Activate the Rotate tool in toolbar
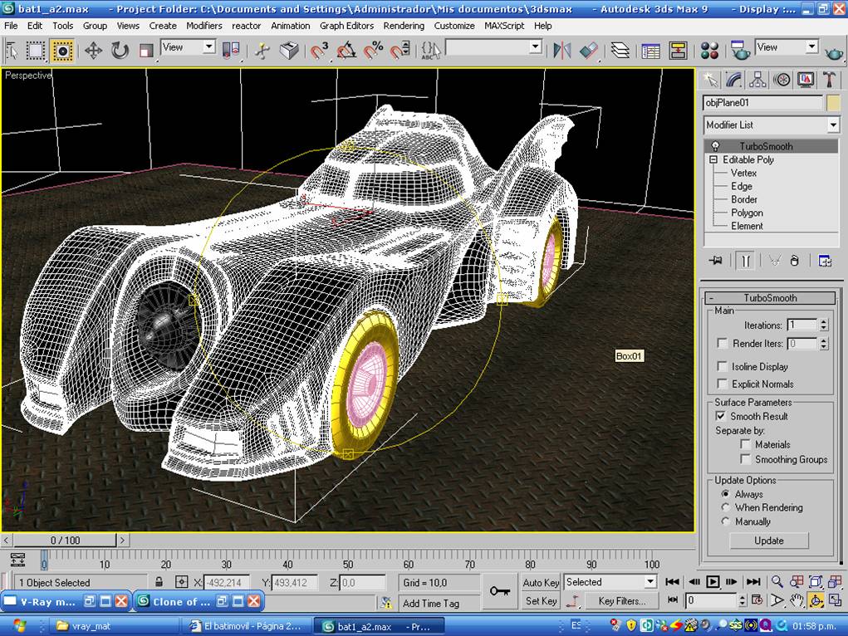The height and width of the screenshot is (636, 848). pos(120,51)
